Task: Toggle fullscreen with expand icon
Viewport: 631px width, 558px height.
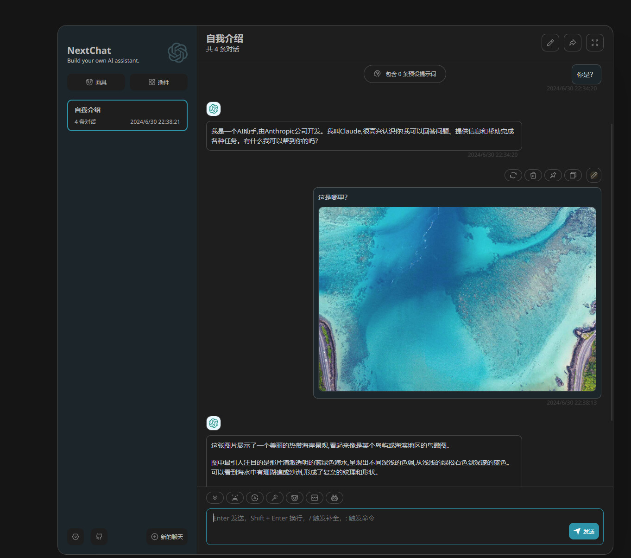Action: pyautogui.click(x=595, y=43)
